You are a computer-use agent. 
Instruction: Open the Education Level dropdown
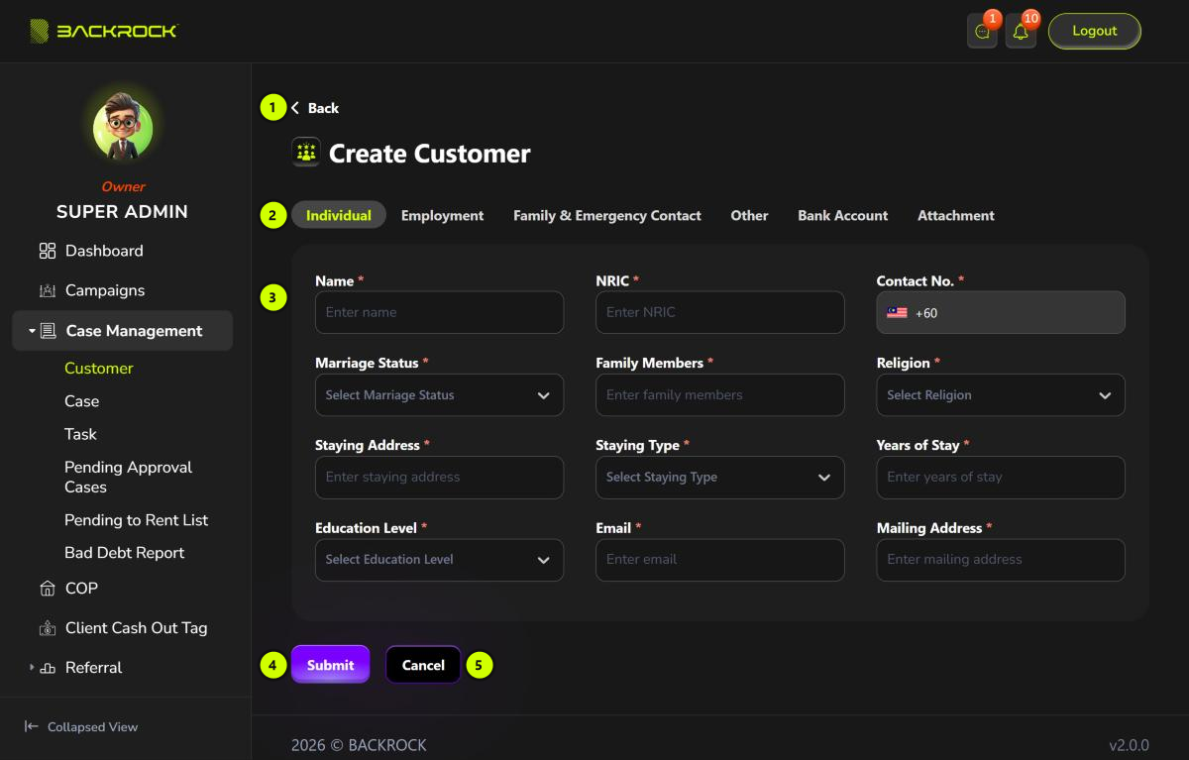(439, 559)
